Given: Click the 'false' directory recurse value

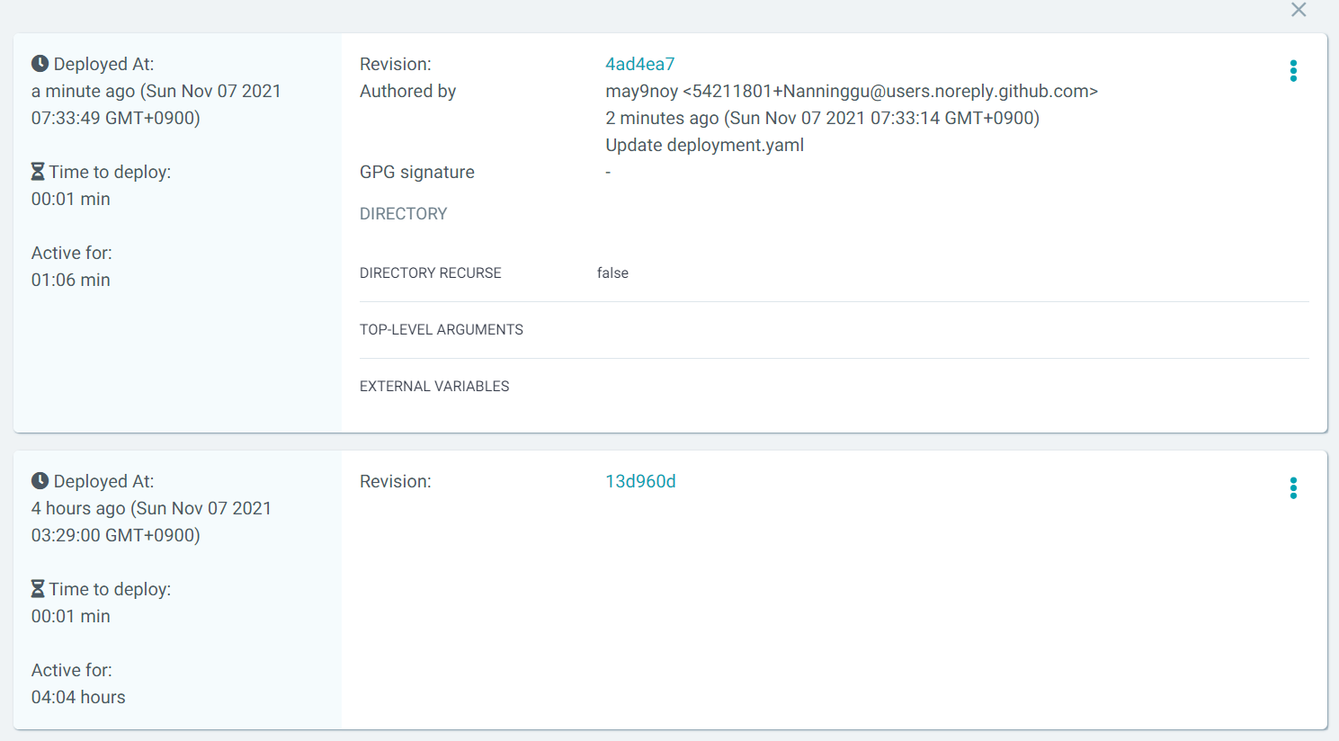Looking at the screenshot, I should coord(612,272).
